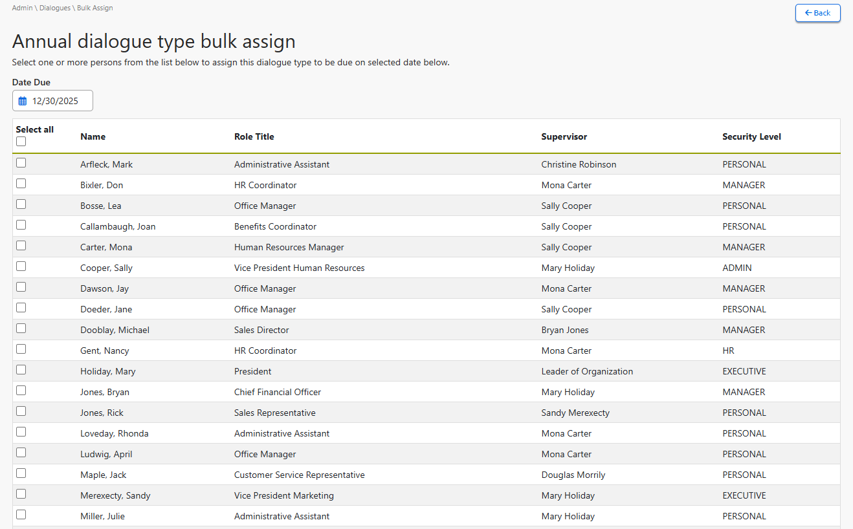
Task: Click the Supervisor column header
Action: point(564,136)
